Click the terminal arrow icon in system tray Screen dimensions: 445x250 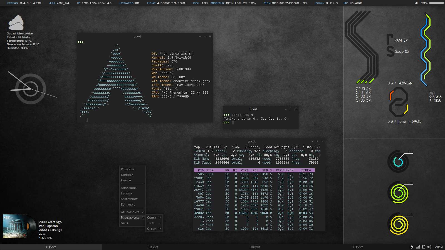point(412,247)
